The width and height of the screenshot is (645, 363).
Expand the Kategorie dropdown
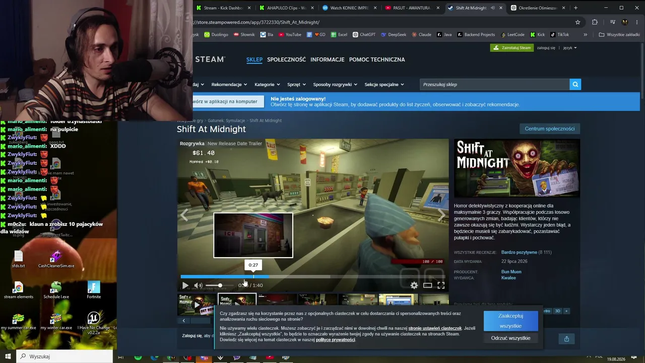267,85
